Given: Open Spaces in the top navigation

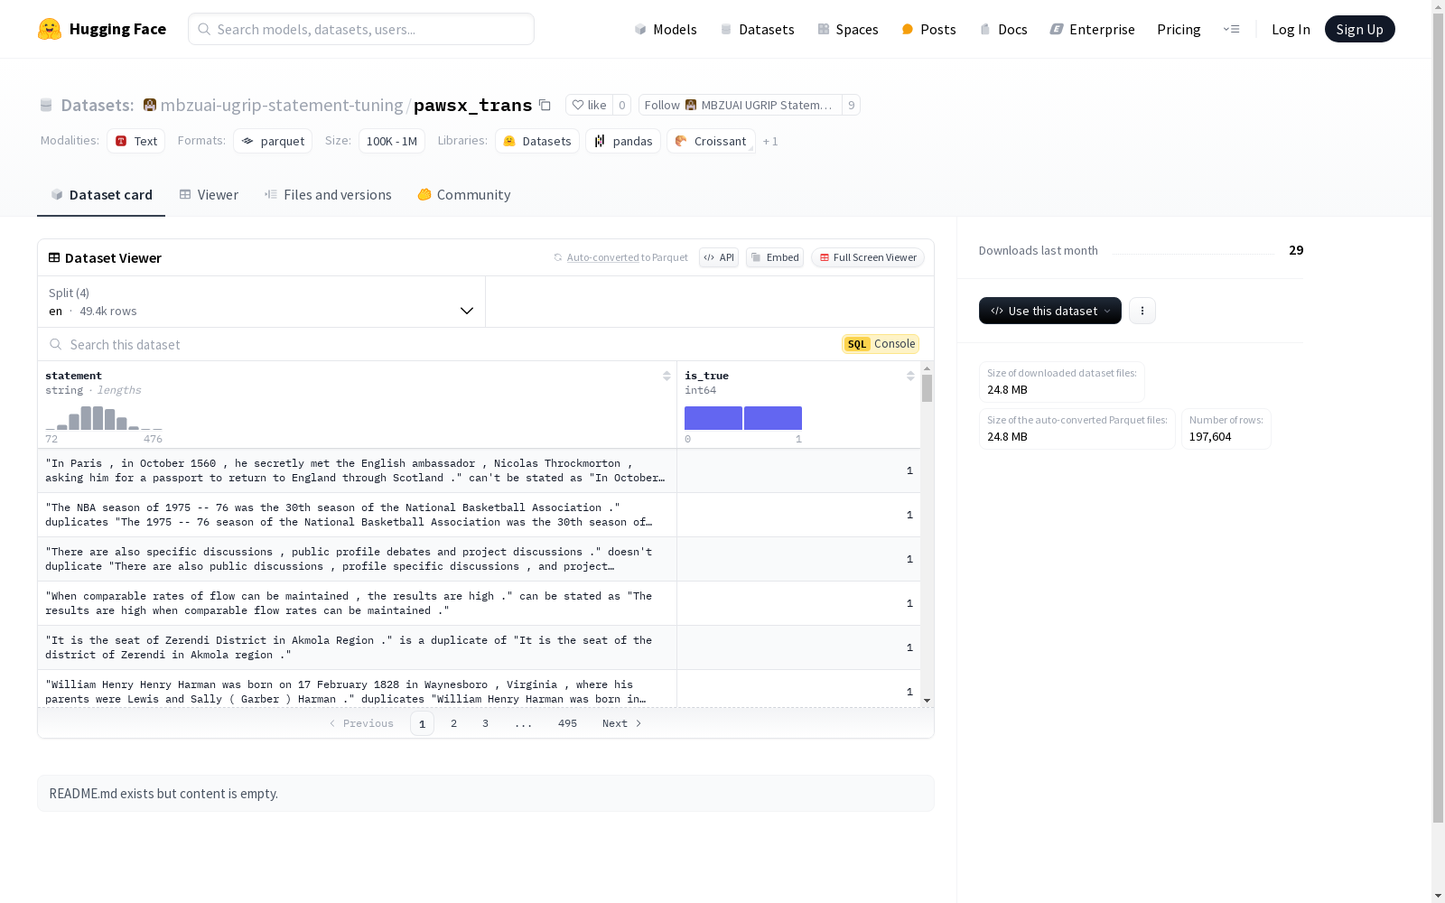Looking at the screenshot, I should [x=847, y=29].
